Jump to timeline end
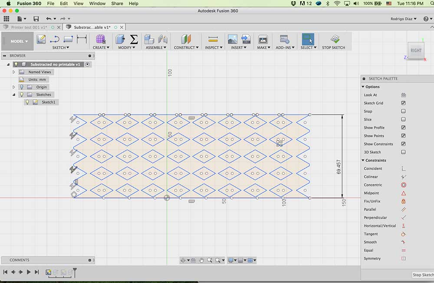434x283 pixels. click(x=37, y=272)
